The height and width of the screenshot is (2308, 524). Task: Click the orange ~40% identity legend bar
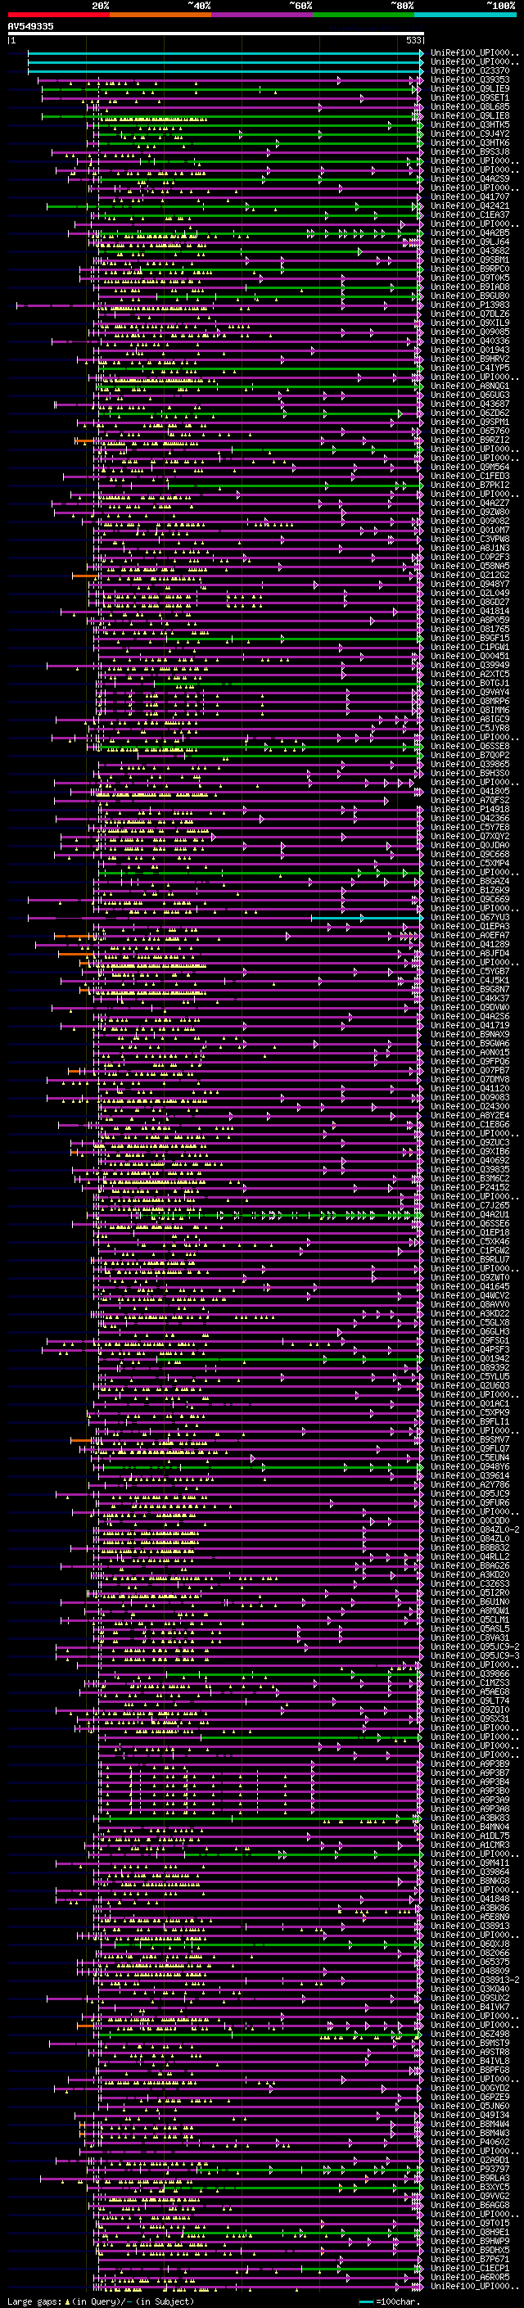160,15
